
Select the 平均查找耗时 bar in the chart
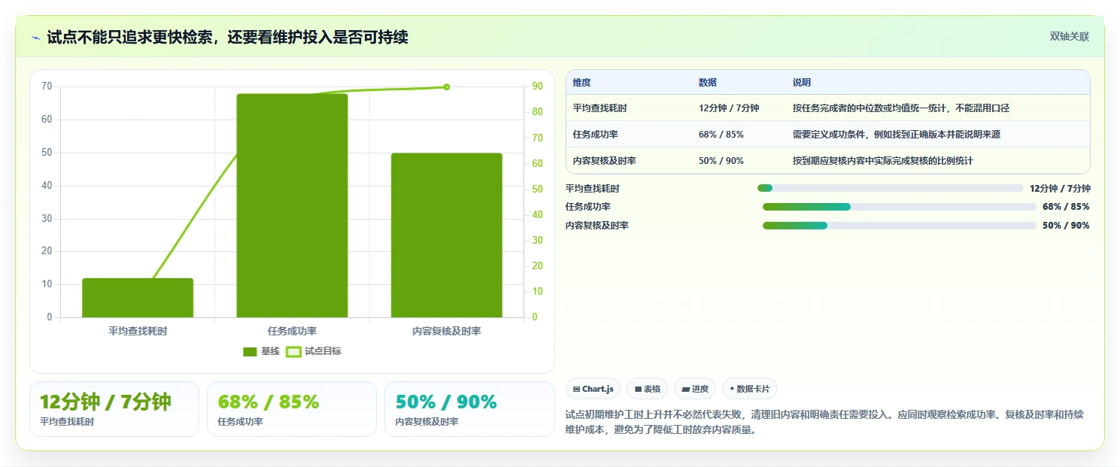tap(138, 298)
